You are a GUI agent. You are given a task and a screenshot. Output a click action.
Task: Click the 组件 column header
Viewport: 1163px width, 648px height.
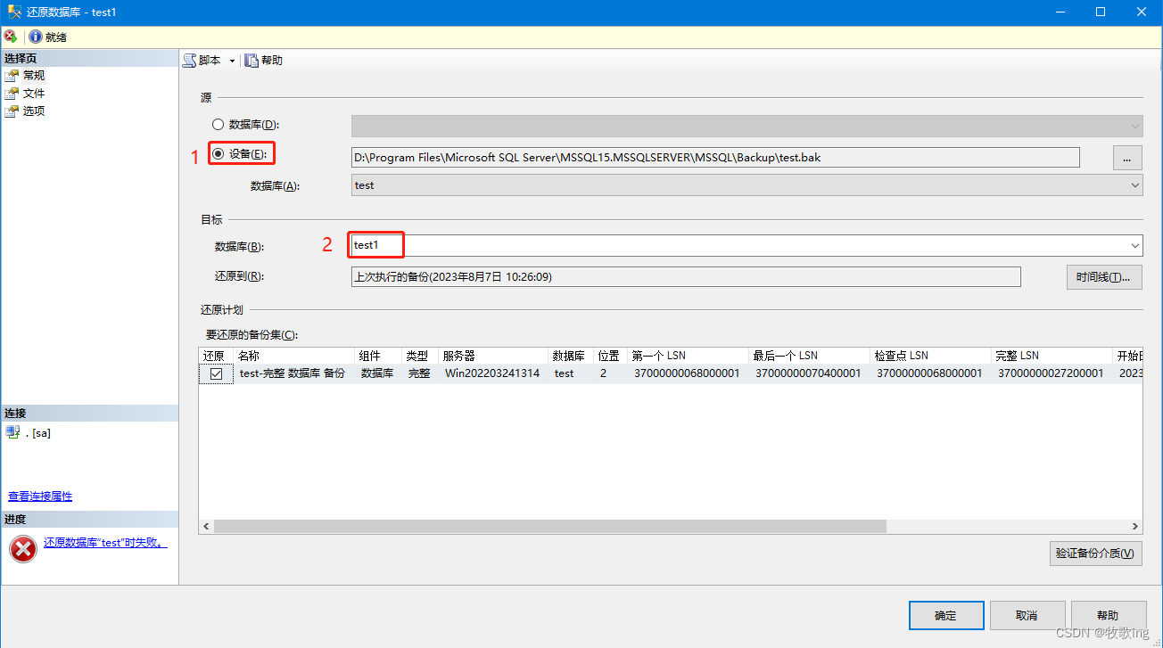pyautogui.click(x=378, y=356)
